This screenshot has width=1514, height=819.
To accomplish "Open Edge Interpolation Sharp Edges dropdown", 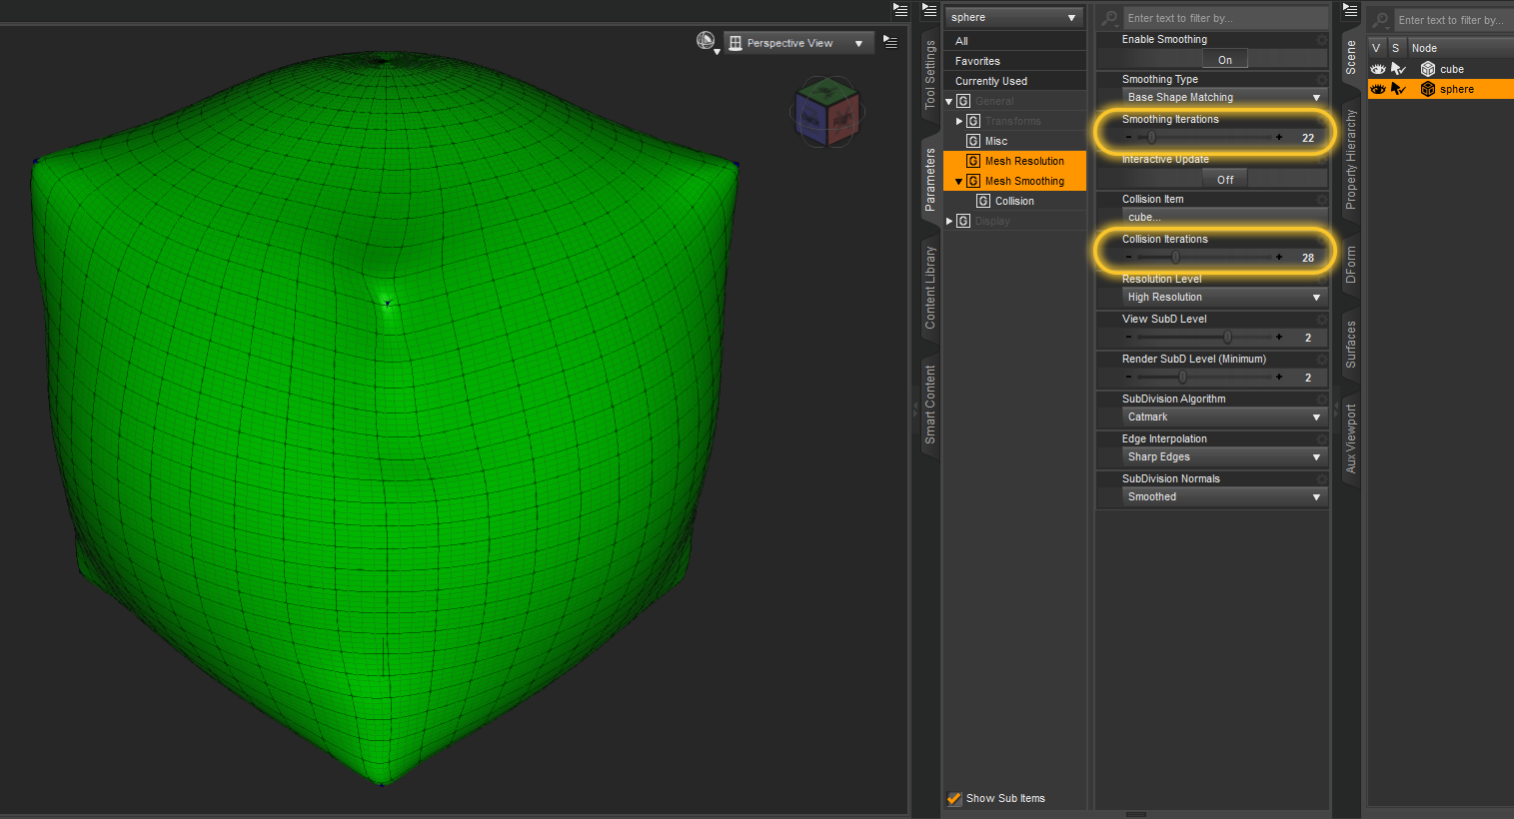I will tap(1224, 457).
